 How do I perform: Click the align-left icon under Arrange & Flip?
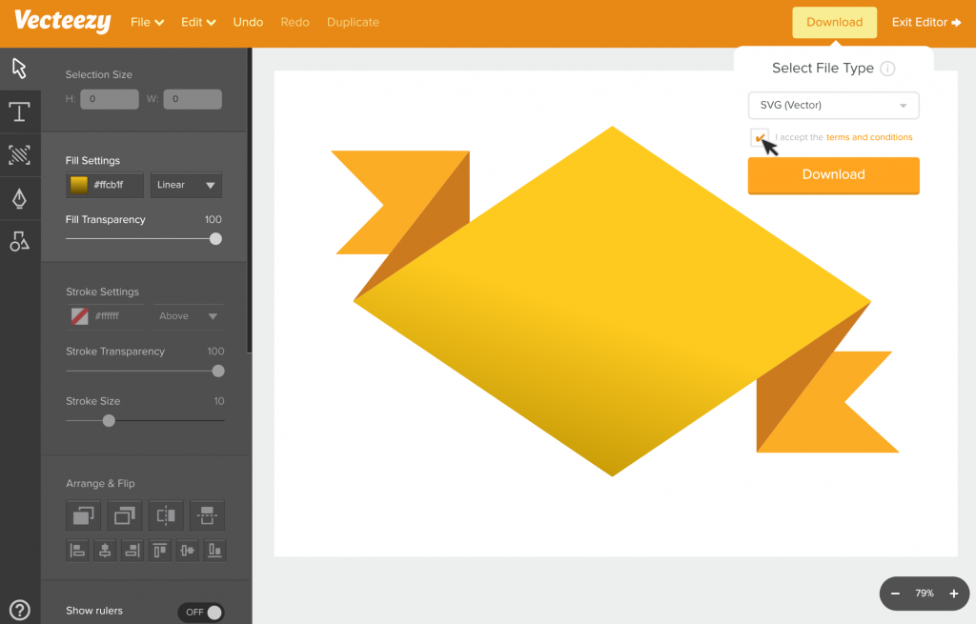[x=77, y=550]
